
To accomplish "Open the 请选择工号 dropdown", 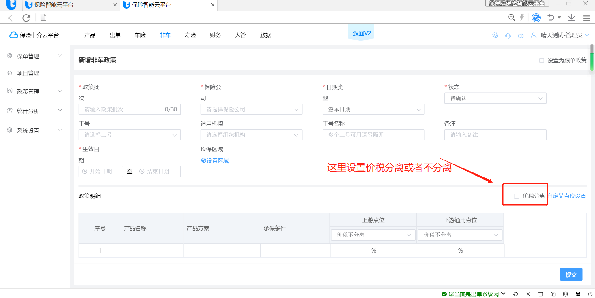I will pyautogui.click(x=130, y=135).
